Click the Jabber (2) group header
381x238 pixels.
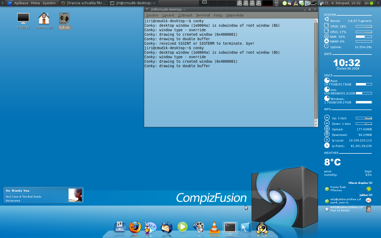pos(366,195)
